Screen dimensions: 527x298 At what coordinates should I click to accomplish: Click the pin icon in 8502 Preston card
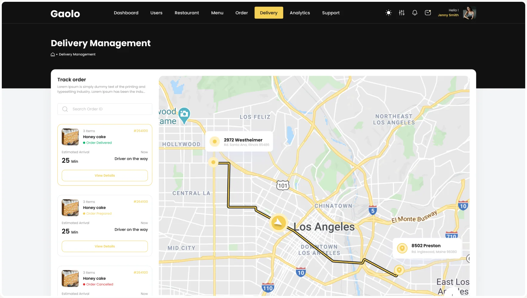pyautogui.click(x=402, y=248)
